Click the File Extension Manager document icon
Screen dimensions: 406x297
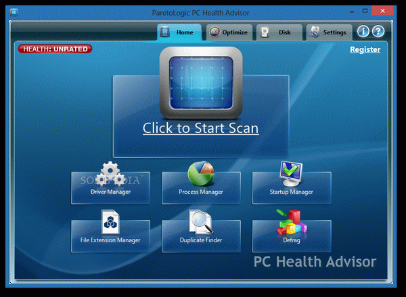[110, 222]
